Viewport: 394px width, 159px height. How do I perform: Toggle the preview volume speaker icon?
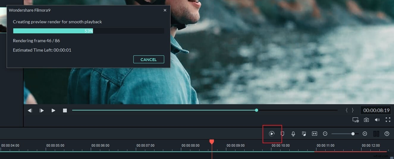[377, 120]
